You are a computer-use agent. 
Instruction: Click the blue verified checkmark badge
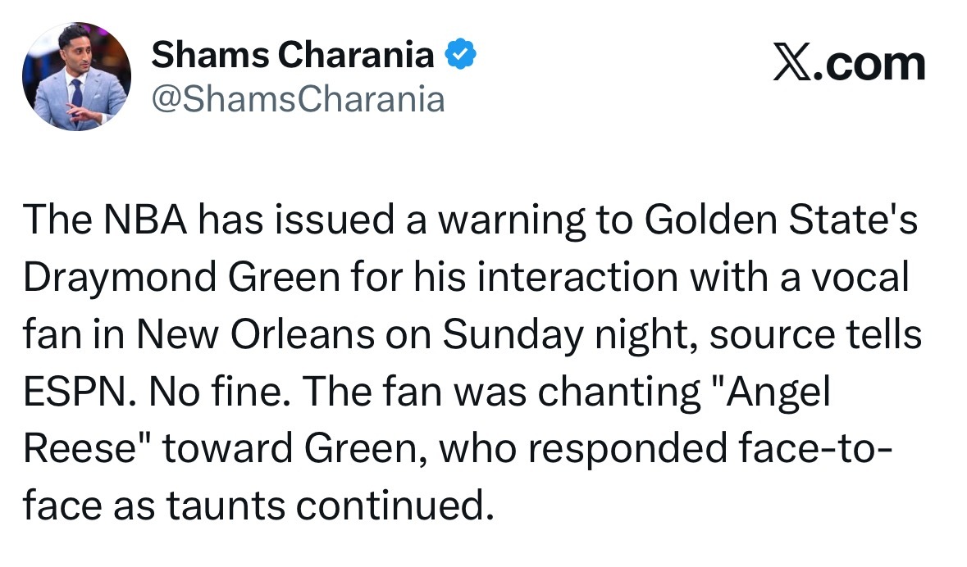461,56
